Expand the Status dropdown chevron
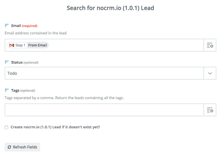The width and height of the screenshot is (221, 159). coord(210,74)
